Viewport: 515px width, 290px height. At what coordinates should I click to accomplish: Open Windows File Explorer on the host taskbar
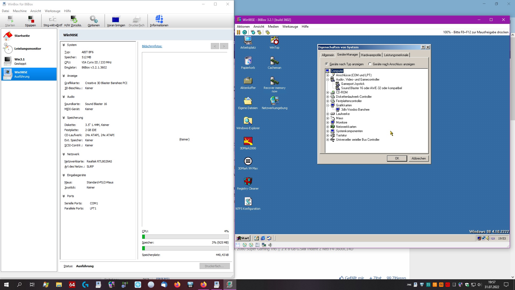click(59, 285)
